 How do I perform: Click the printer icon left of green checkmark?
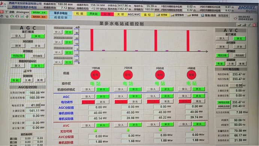pos(244,25)
